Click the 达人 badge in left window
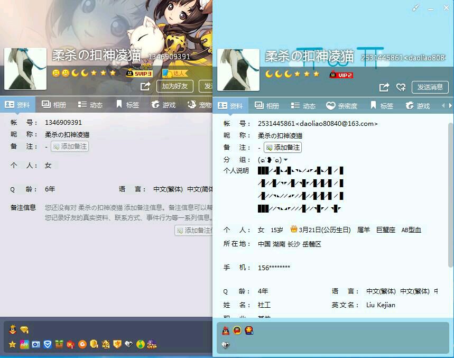454x358 pixels. (x=175, y=74)
